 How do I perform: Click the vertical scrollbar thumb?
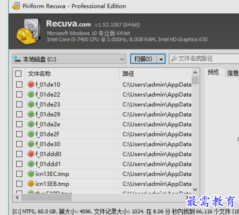coord(195,80)
